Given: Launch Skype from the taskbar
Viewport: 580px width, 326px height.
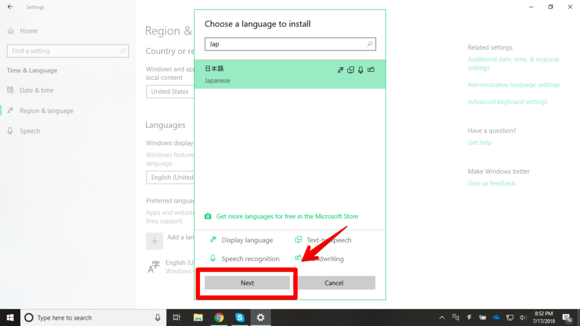Looking at the screenshot, I should click(240, 318).
